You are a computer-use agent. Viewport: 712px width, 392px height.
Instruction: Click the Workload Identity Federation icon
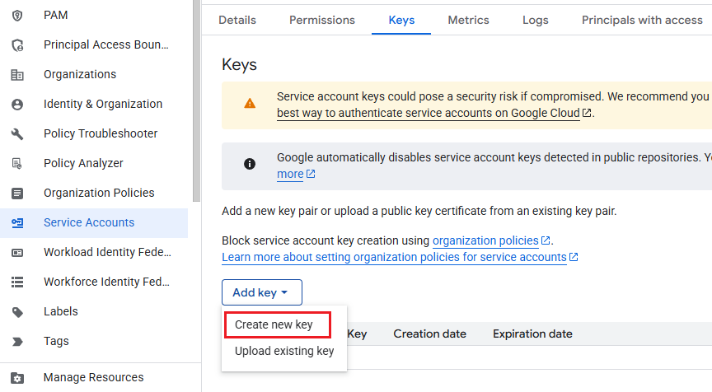tap(17, 252)
